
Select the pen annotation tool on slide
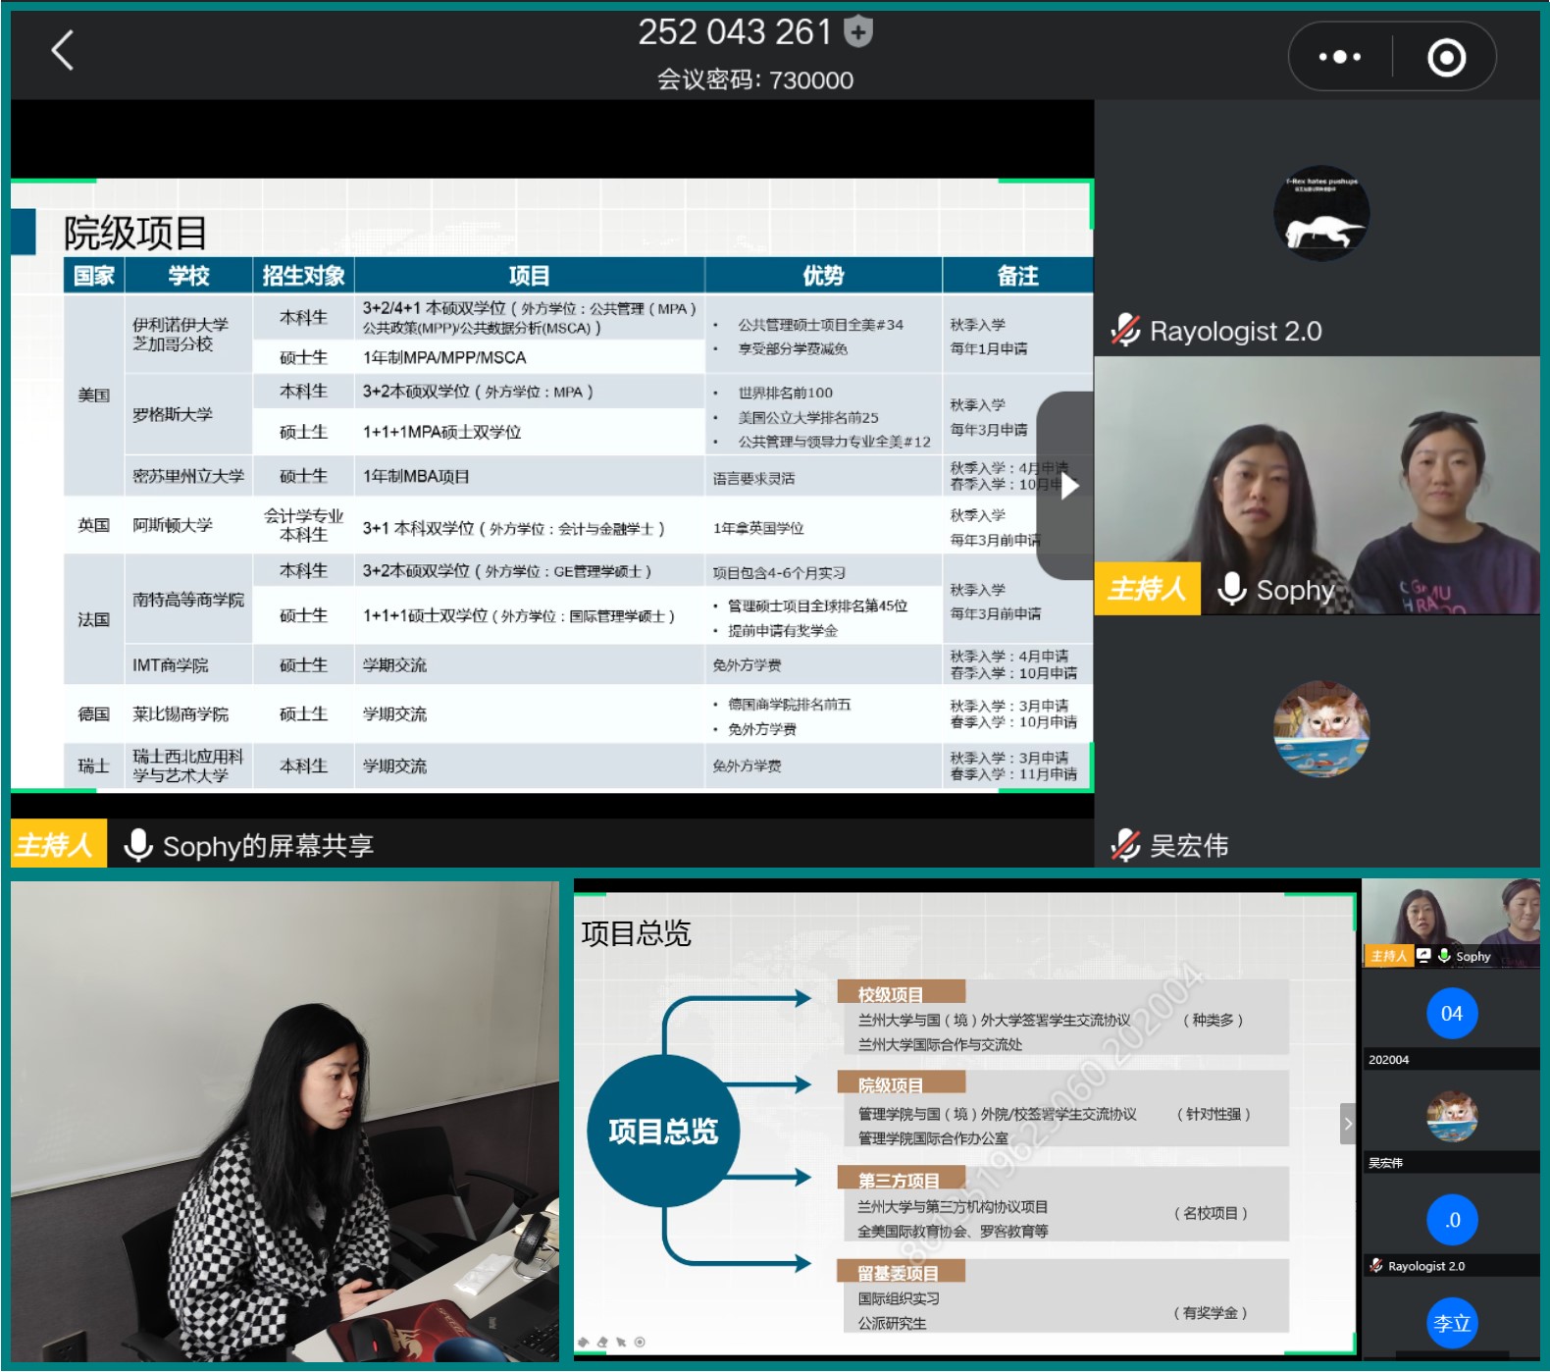coord(584,1342)
